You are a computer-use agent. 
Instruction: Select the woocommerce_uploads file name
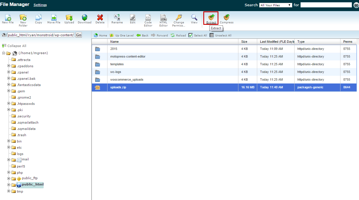click(127, 80)
